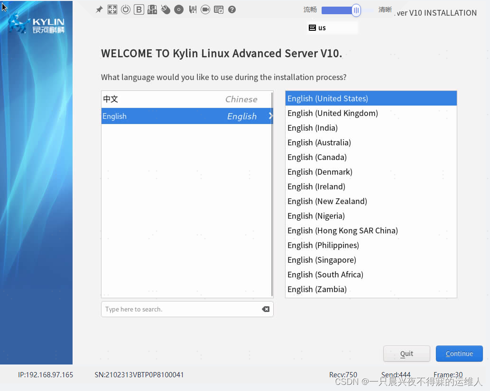Select English in the language list
Screen dimensions: 490x391
coord(186,116)
